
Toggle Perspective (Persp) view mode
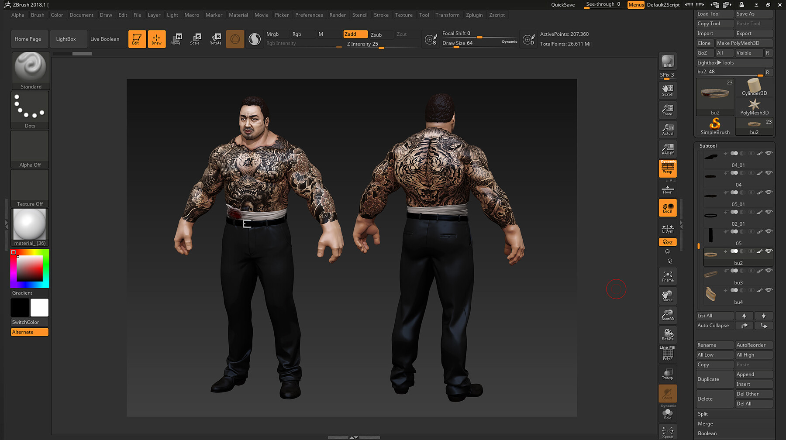(x=667, y=168)
